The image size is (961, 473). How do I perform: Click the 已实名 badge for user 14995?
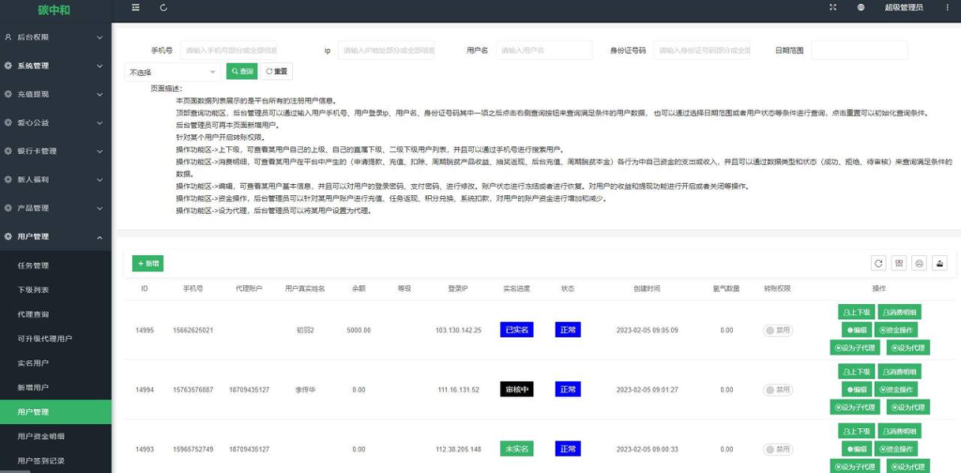pos(516,330)
